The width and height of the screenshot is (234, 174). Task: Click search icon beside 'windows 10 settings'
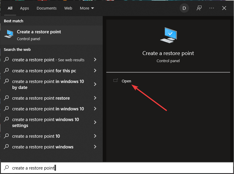6,119
